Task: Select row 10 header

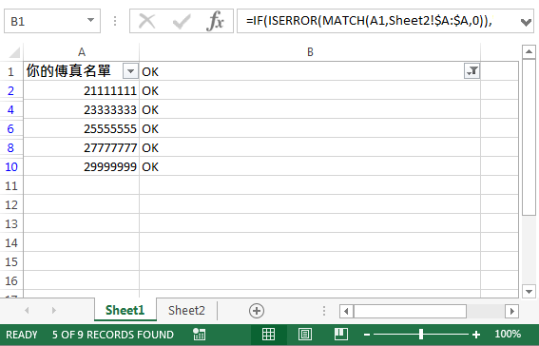Action: [x=11, y=166]
